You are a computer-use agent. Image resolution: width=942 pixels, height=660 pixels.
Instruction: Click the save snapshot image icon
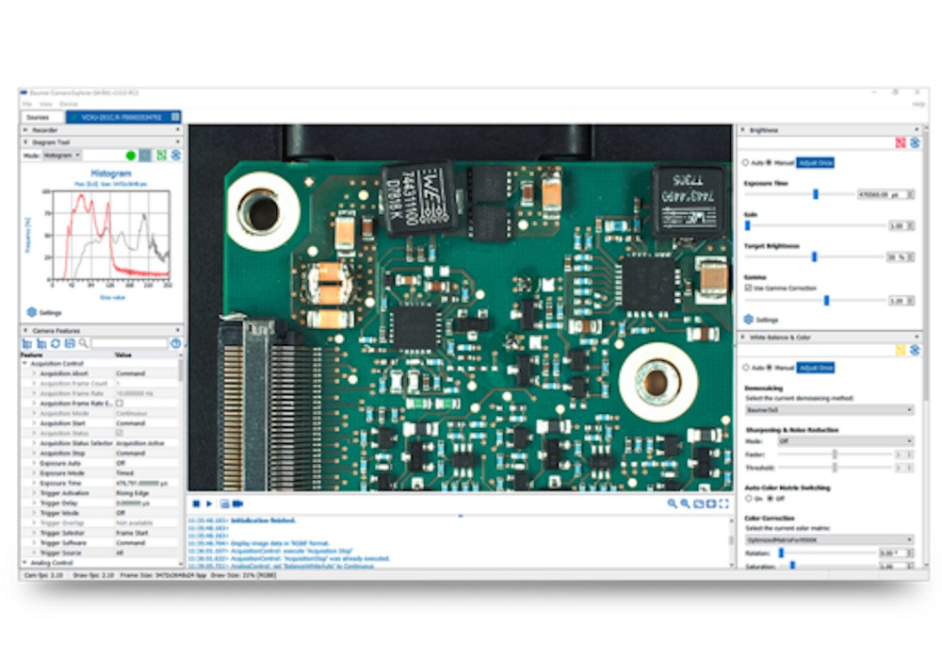tap(225, 503)
